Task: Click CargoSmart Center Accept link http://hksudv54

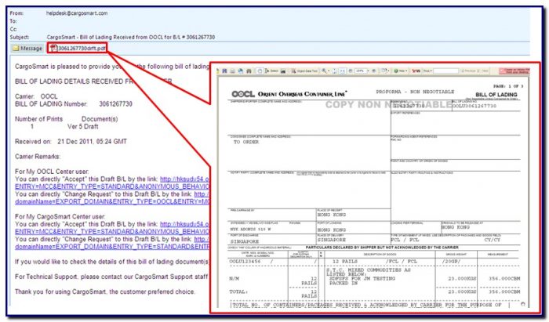Action: click(184, 224)
